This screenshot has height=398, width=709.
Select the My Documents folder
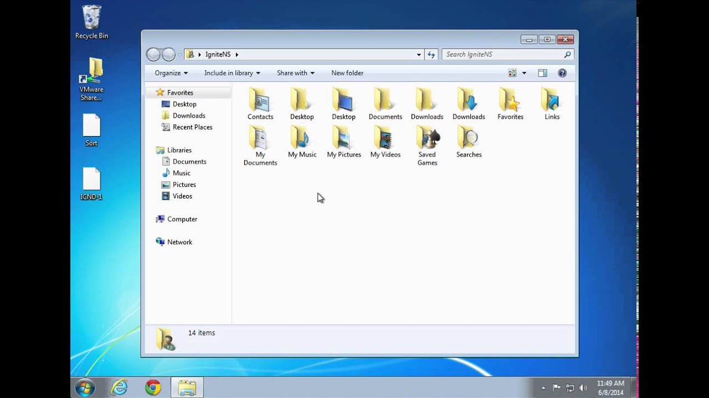(260, 145)
